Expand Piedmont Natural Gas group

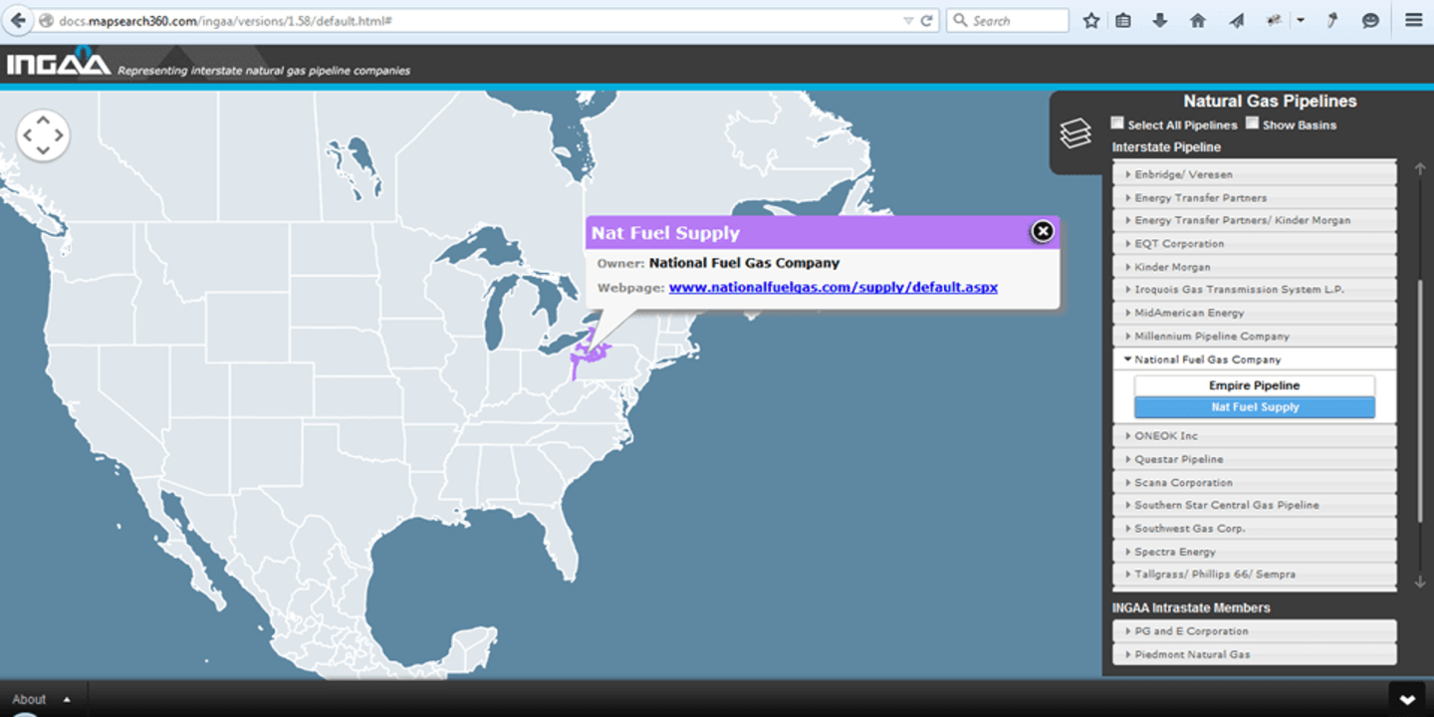pyautogui.click(x=1254, y=654)
